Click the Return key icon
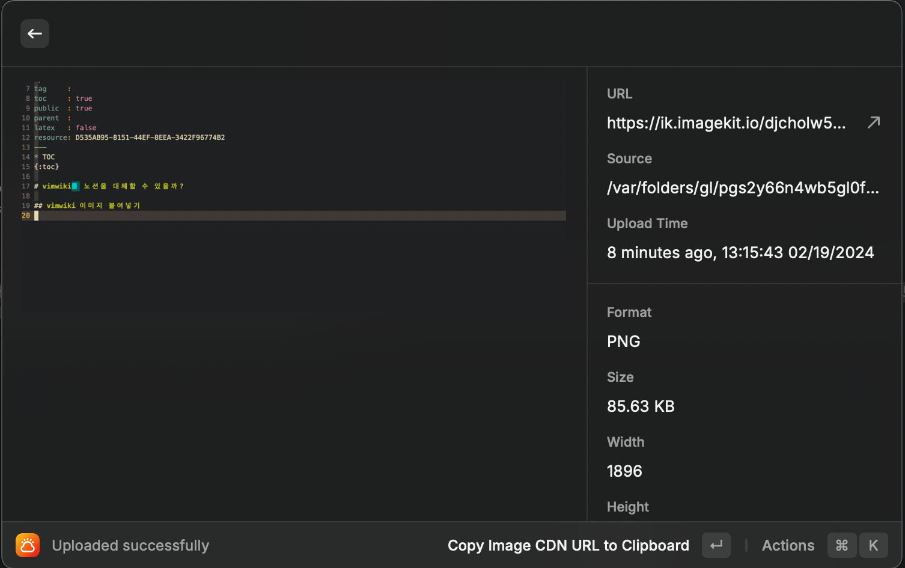 tap(716, 545)
